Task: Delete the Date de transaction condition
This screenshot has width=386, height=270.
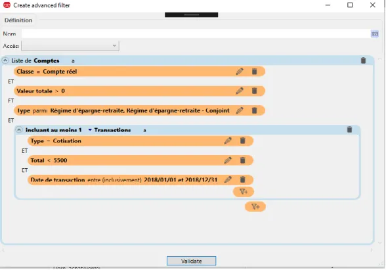Action: [242, 179]
